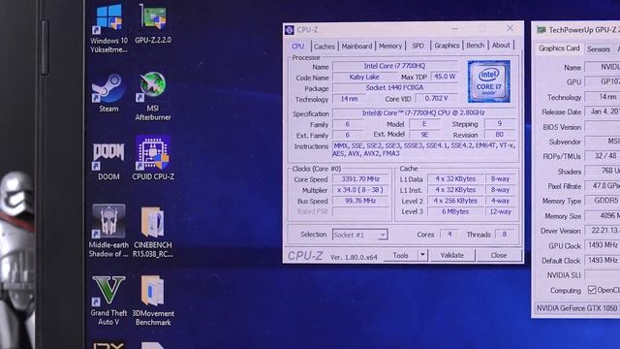Image resolution: width=620 pixels, height=349 pixels.
Task: Switch to the Mainboard tab
Action: (x=356, y=46)
